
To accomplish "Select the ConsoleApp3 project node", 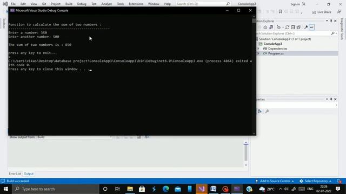I will pos(272,44).
